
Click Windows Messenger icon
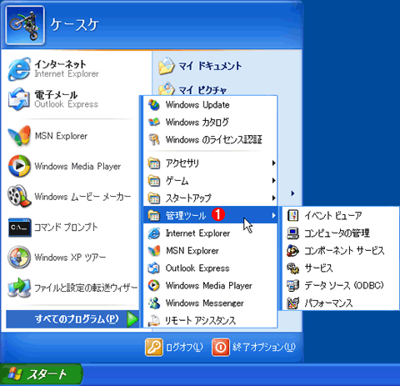(154, 303)
